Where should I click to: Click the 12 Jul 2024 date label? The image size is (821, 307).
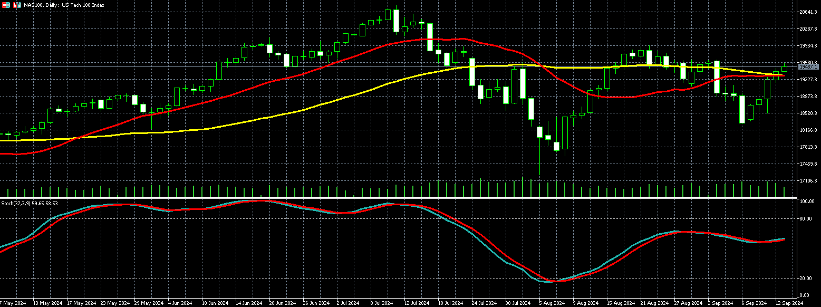[x=417, y=303]
